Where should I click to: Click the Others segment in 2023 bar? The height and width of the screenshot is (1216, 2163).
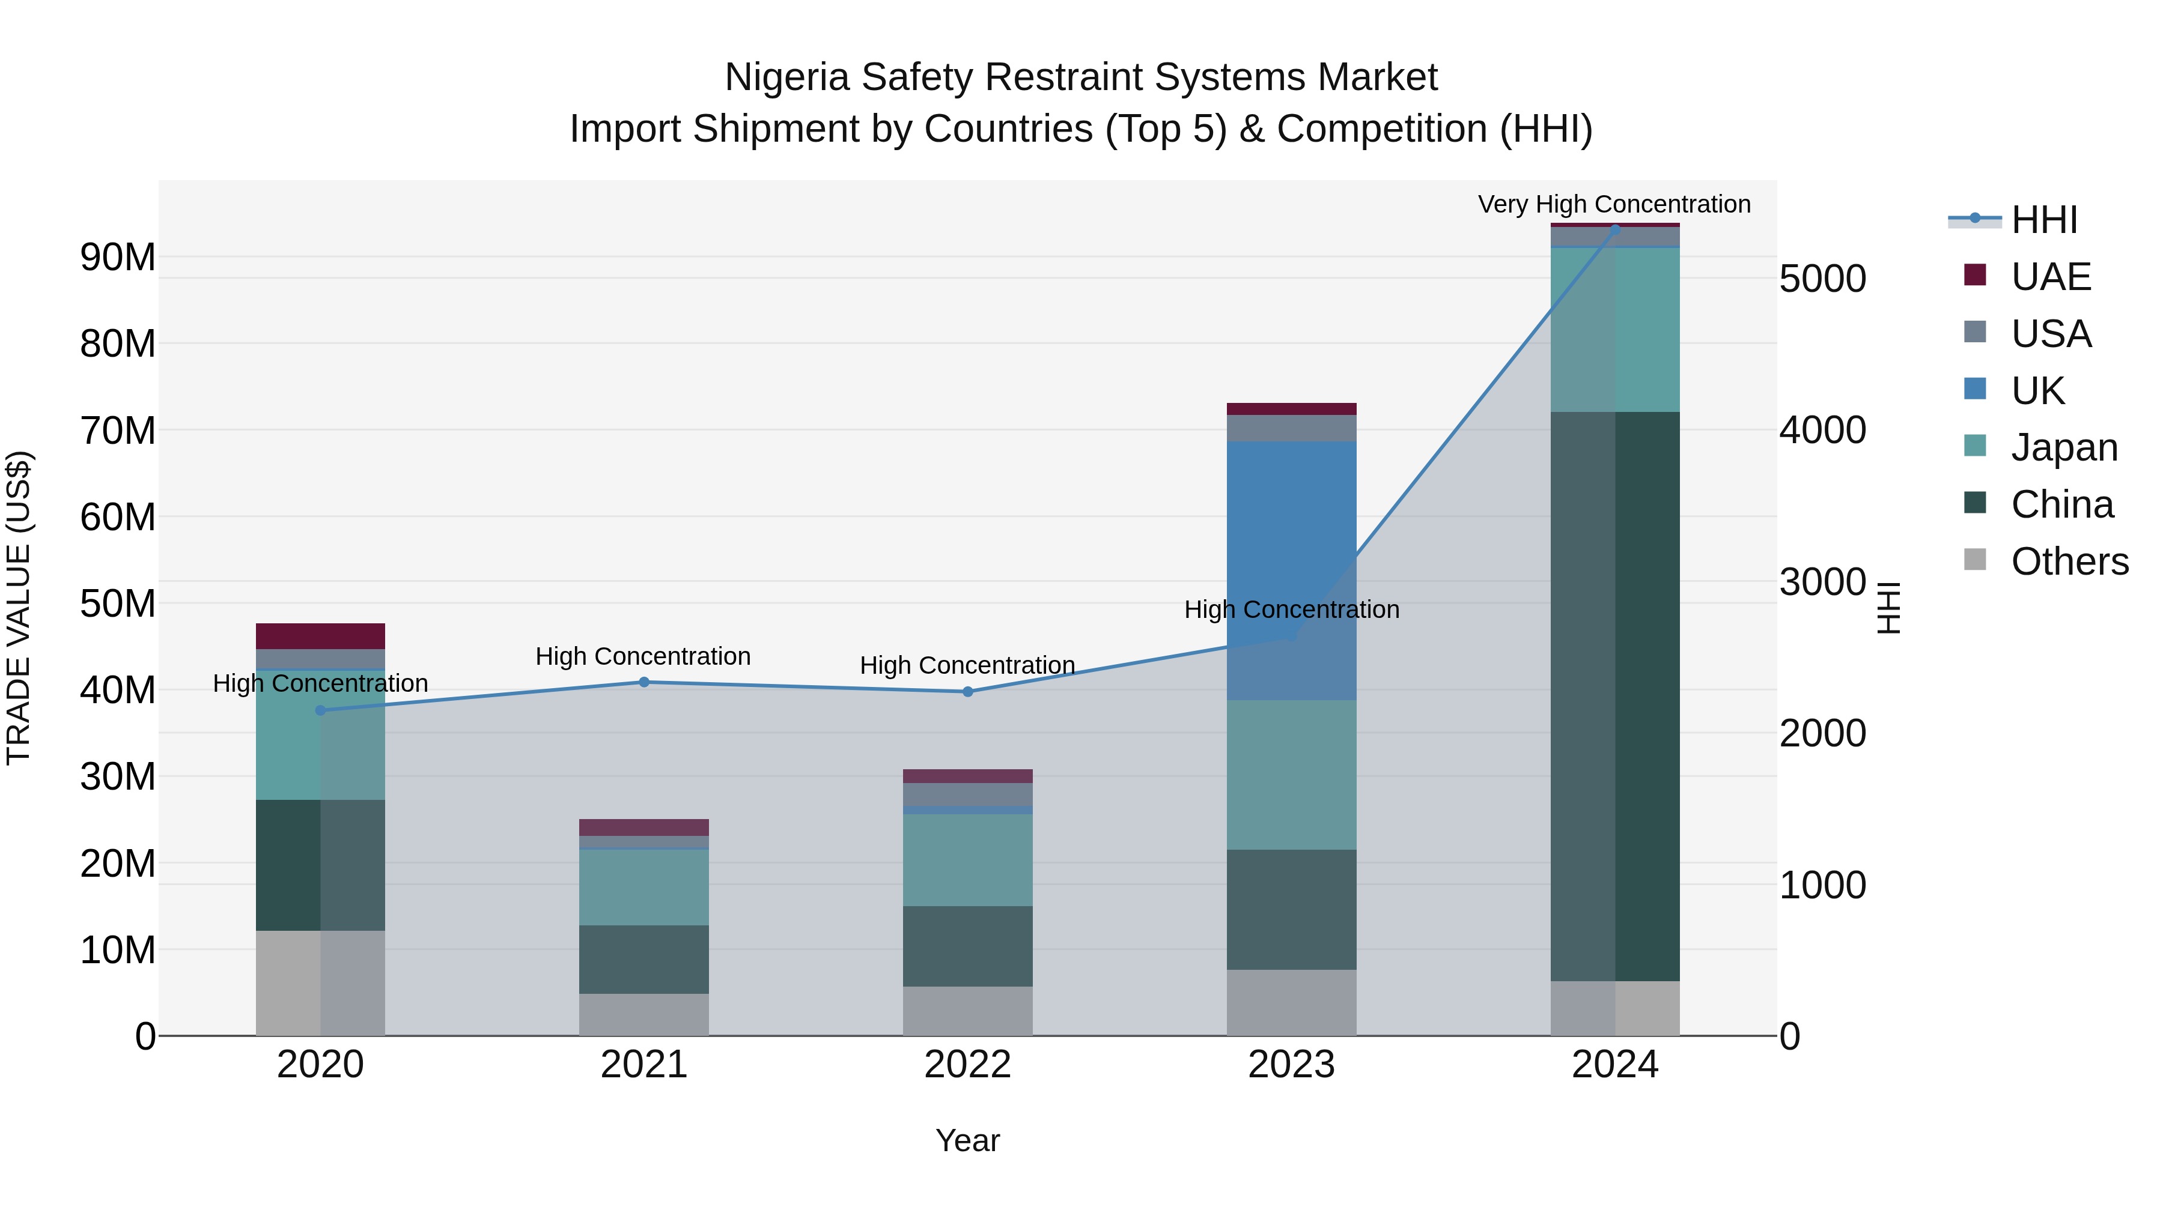click(1291, 1003)
